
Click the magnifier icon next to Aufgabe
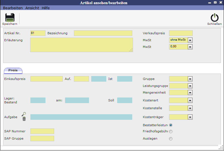pos(24,114)
